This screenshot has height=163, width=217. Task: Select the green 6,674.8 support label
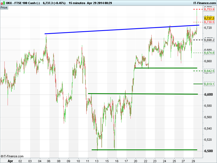pos(209,53)
